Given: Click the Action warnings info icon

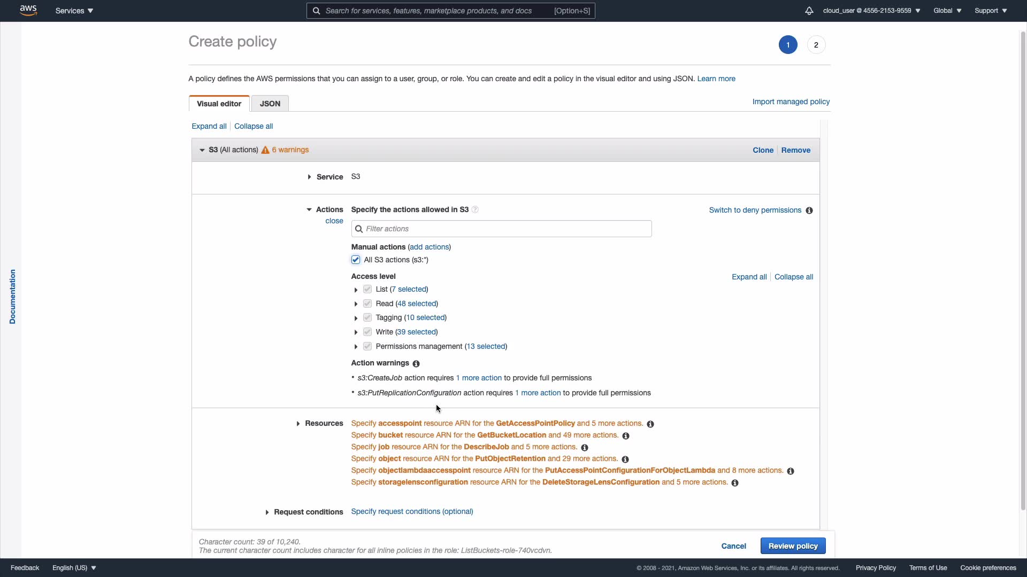Looking at the screenshot, I should tap(416, 364).
